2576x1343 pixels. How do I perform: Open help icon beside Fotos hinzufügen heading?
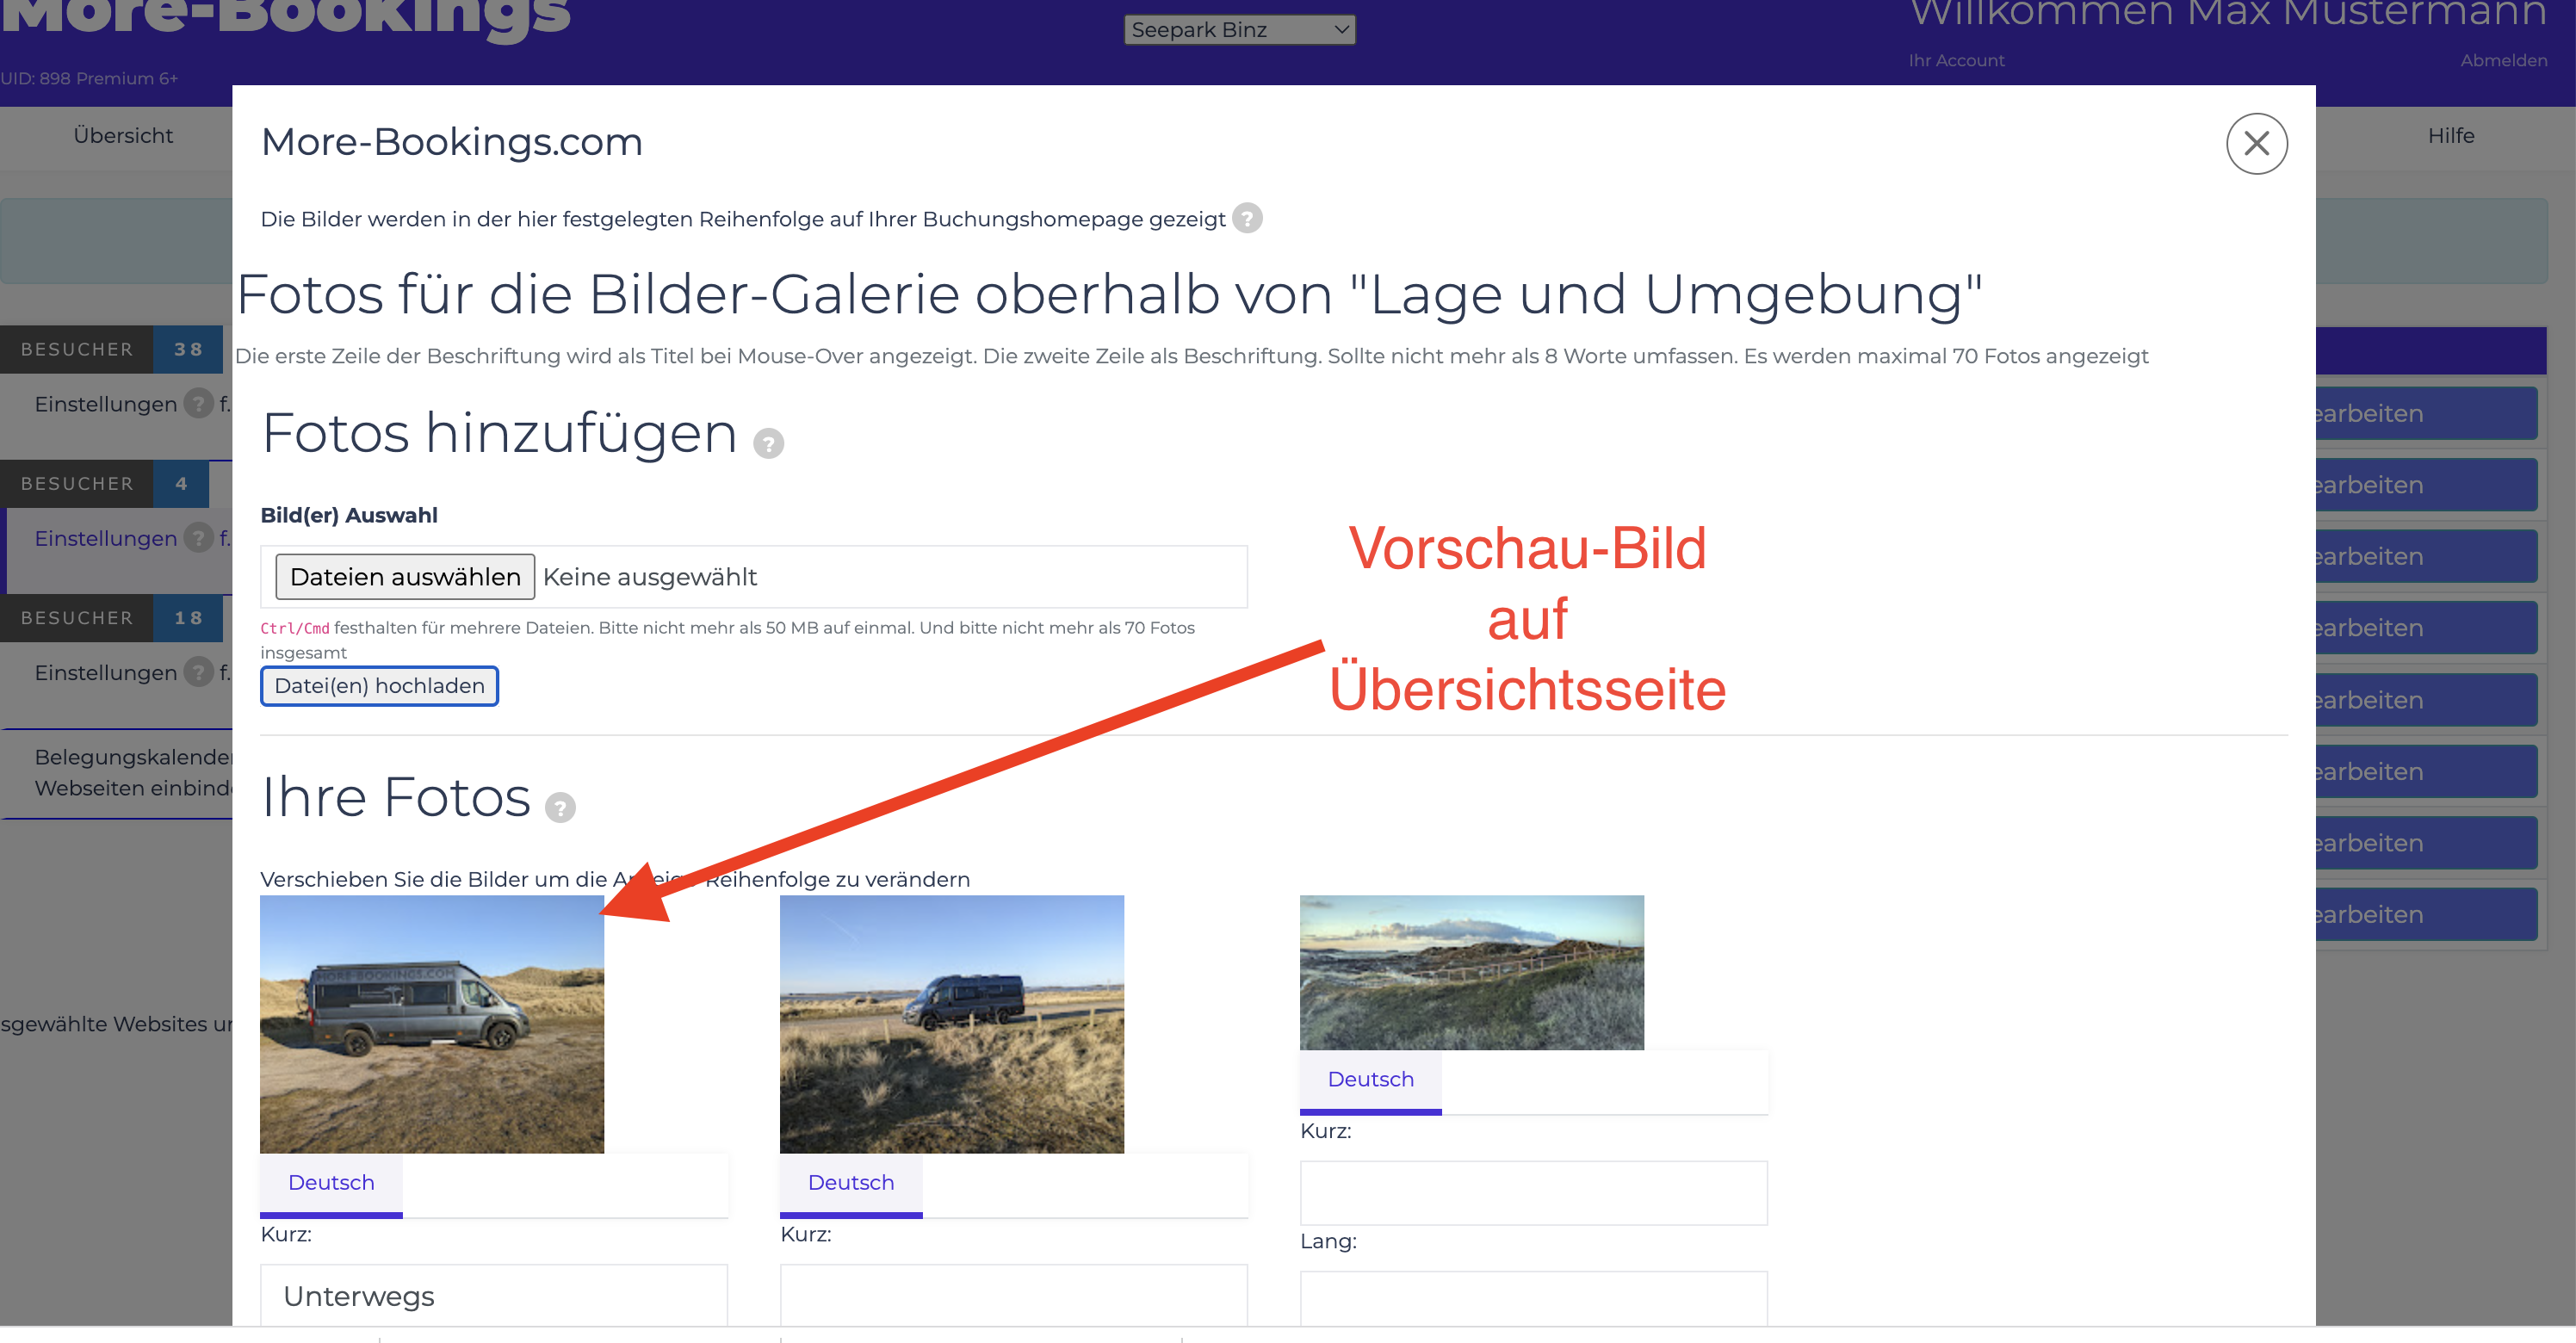(768, 443)
